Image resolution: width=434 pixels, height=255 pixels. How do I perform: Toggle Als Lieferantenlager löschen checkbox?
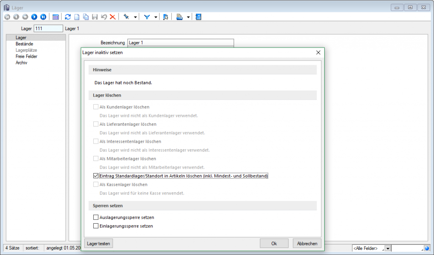tap(96, 124)
